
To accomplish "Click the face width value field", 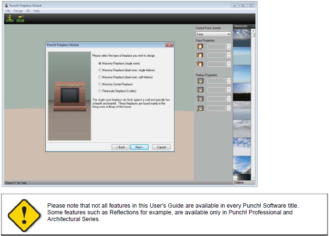I will point(216,47).
